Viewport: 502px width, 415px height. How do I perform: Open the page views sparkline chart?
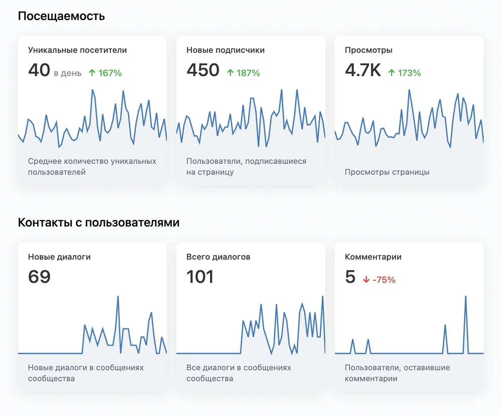coord(409,118)
